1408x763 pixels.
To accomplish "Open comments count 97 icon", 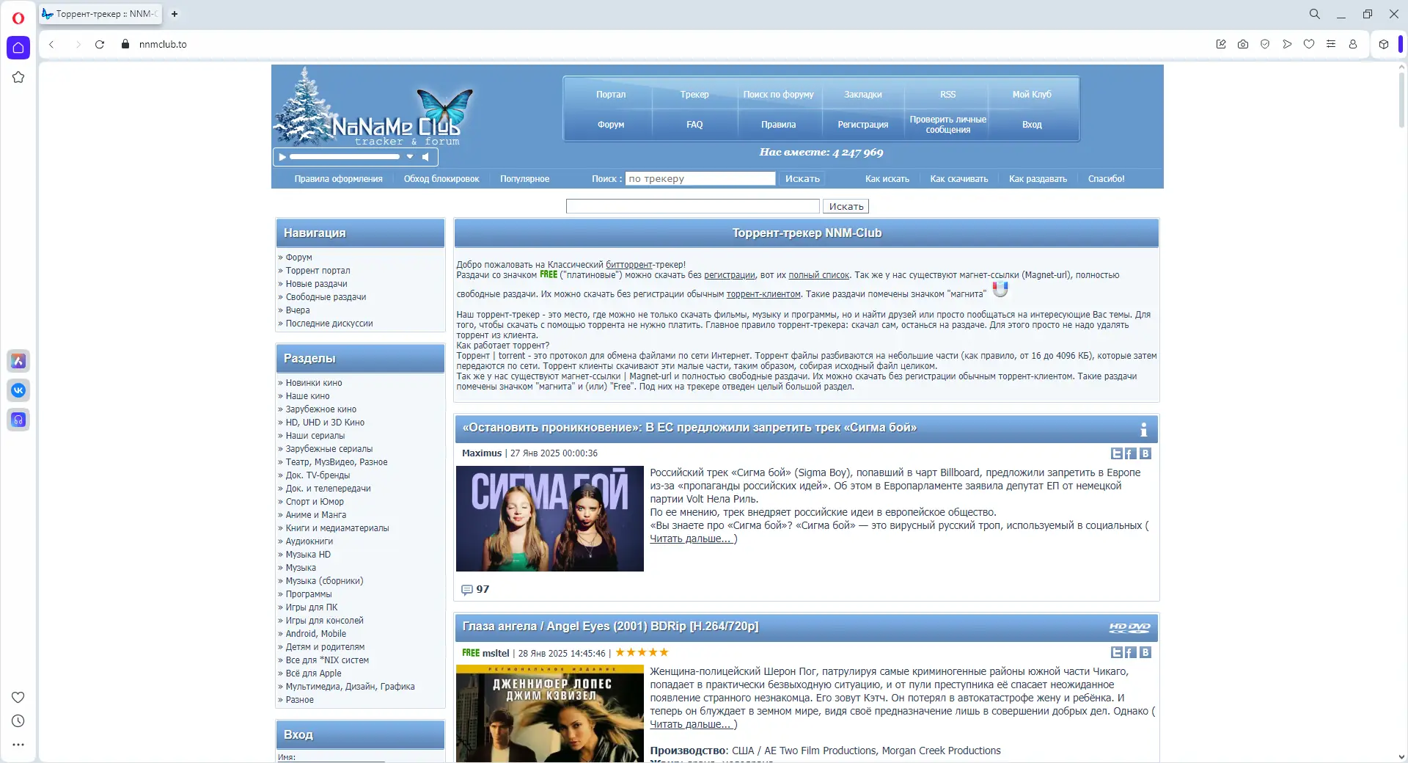I will tap(467, 590).
